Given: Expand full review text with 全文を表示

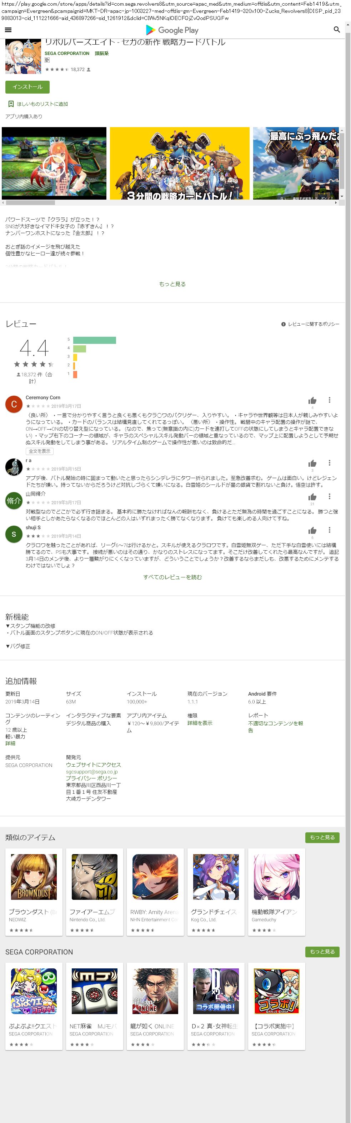Looking at the screenshot, I should click(x=40, y=451).
